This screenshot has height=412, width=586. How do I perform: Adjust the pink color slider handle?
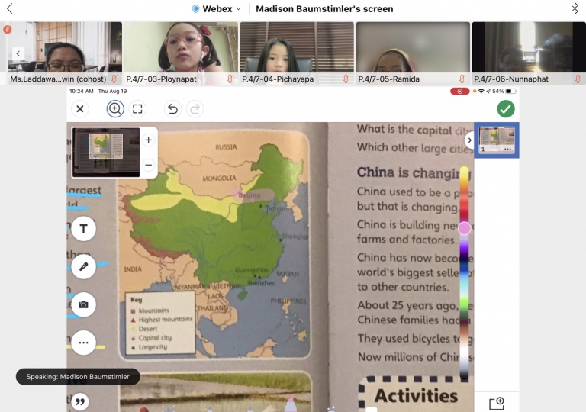[x=464, y=227]
